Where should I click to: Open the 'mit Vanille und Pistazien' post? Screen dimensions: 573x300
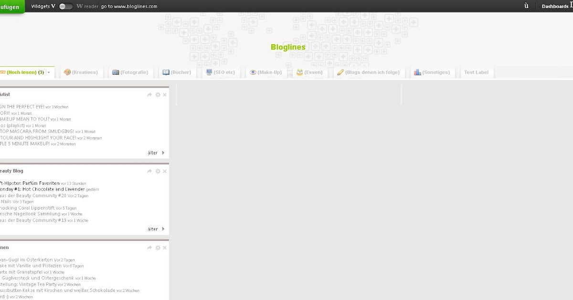(x=31, y=266)
